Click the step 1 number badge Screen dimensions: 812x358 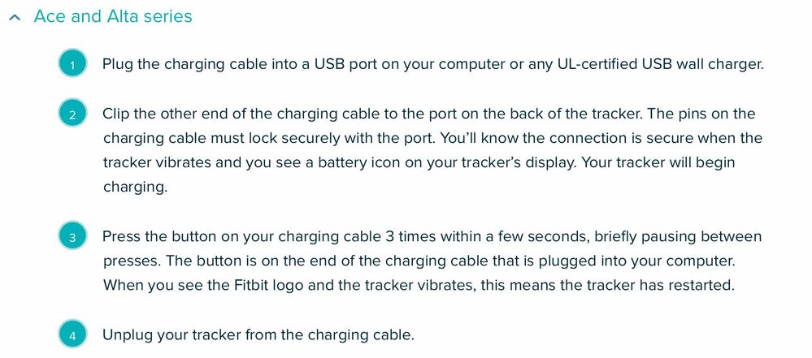(72, 65)
